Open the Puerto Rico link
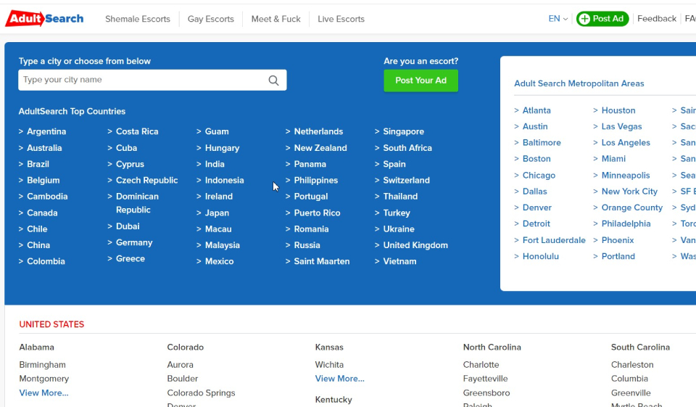Image resolution: width=696 pixels, height=407 pixels. pyautogui.click(x=317, y=213)
